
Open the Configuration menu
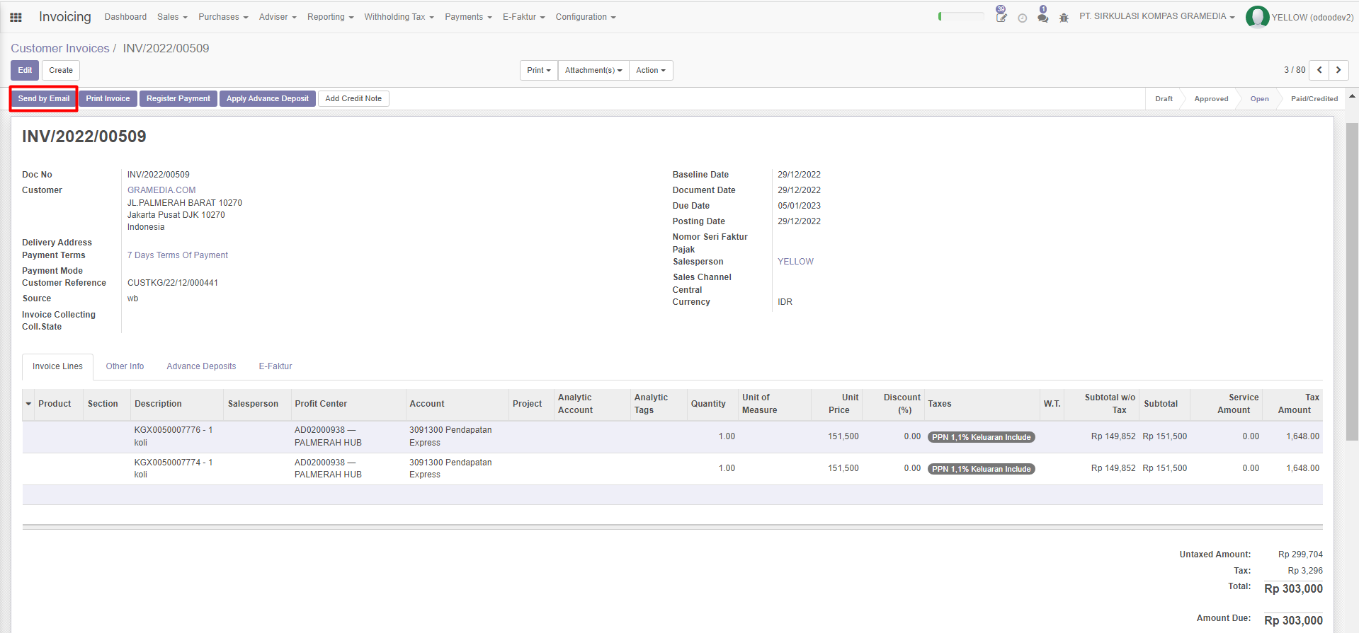pyautogui.click(x=586, y=17)
